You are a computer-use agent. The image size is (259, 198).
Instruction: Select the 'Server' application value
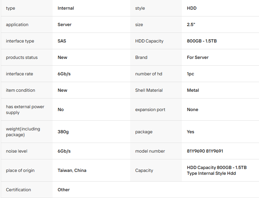tap(65, 24)
